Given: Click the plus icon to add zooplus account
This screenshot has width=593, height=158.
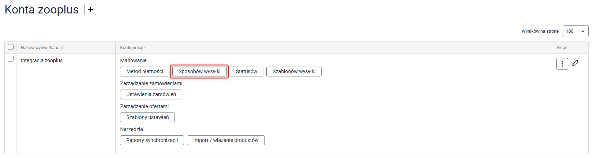Looking at the screenshot, I should (x=90, y=9).
